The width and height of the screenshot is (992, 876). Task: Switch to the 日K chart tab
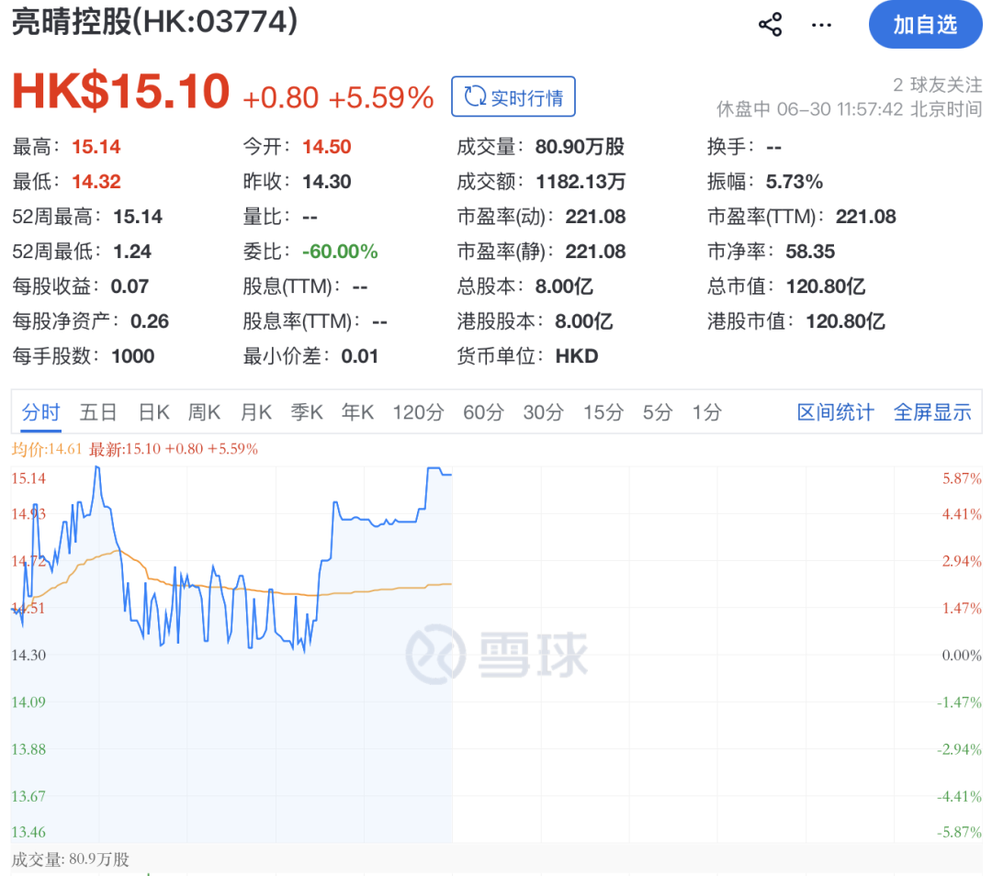point(153,412)
